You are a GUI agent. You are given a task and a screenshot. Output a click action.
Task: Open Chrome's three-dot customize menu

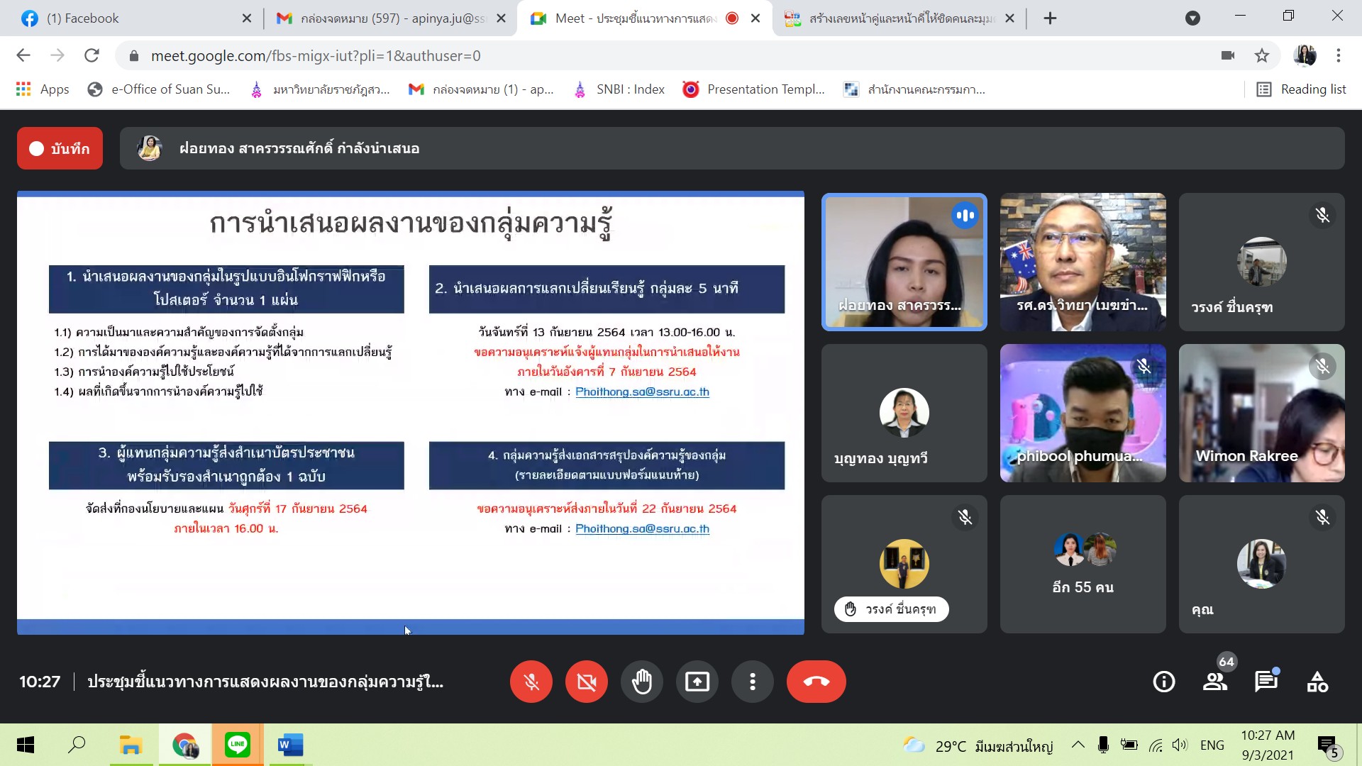point(1339,55)
